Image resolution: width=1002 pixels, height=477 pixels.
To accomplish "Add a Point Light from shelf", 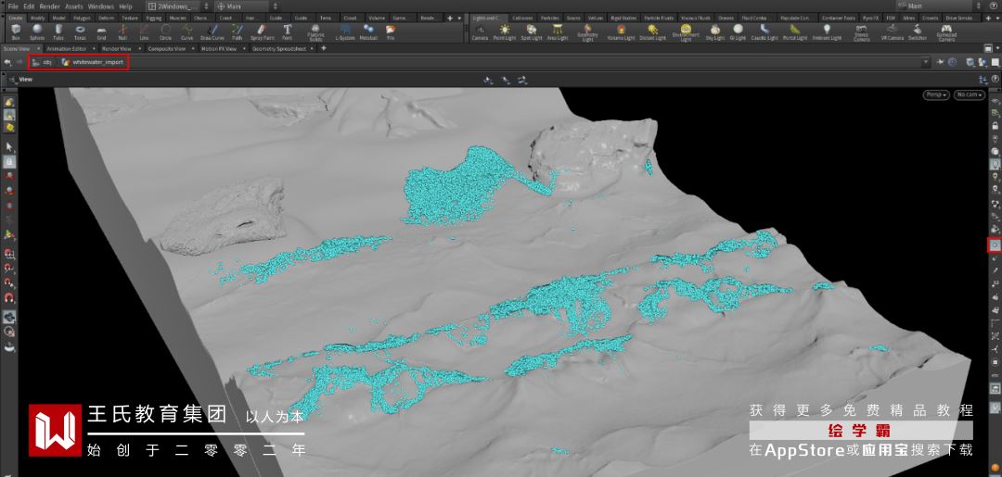I will [506, 31].
